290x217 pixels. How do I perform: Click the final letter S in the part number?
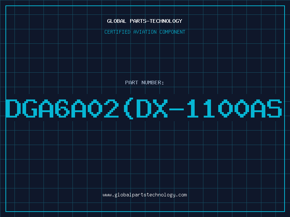(274, 108)
